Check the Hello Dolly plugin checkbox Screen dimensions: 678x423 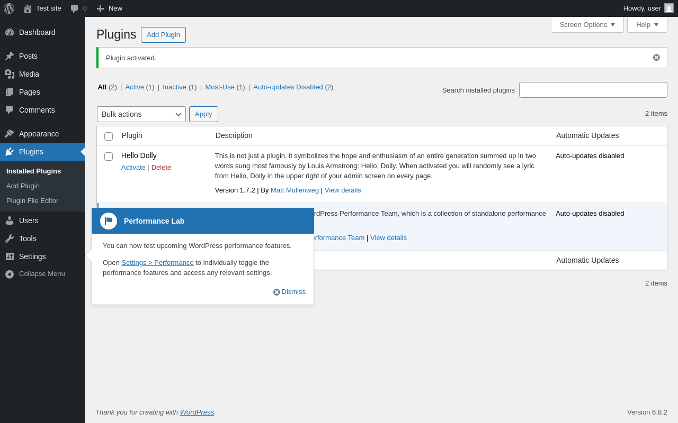point(109,157)
